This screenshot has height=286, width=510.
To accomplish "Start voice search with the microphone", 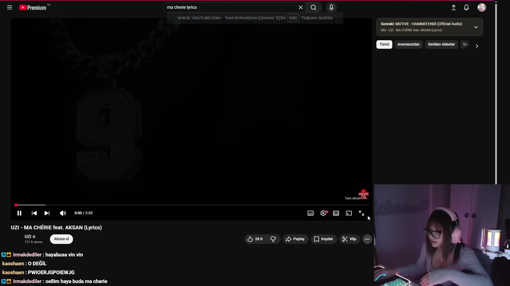I will (x=331, y=7).
